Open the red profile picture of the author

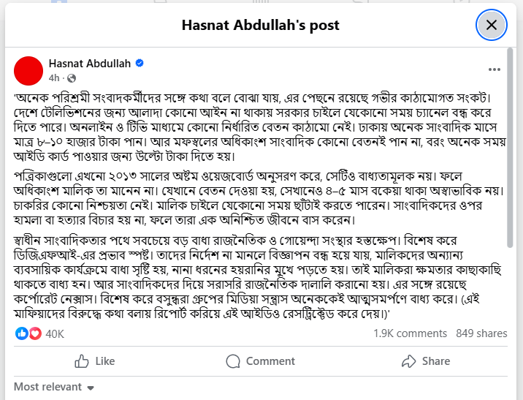28,71
